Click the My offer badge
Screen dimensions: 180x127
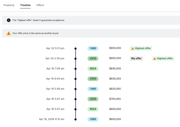point(136,59)
